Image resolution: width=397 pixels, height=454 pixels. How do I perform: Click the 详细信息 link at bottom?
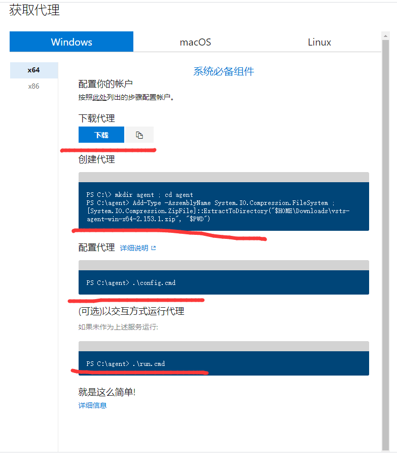[x=92, y=405]
